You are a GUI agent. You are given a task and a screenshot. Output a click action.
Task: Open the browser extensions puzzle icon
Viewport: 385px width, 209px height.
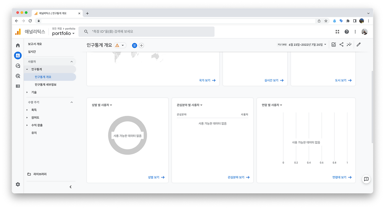(x=348, y=21)
